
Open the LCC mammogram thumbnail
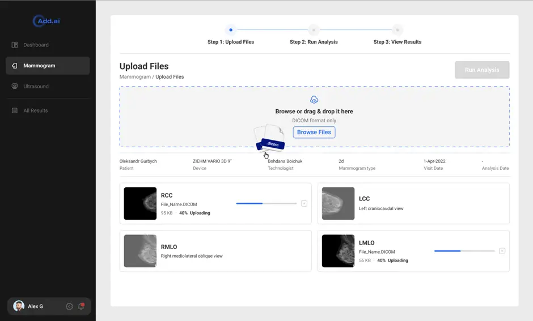click(x=338, y=203)
